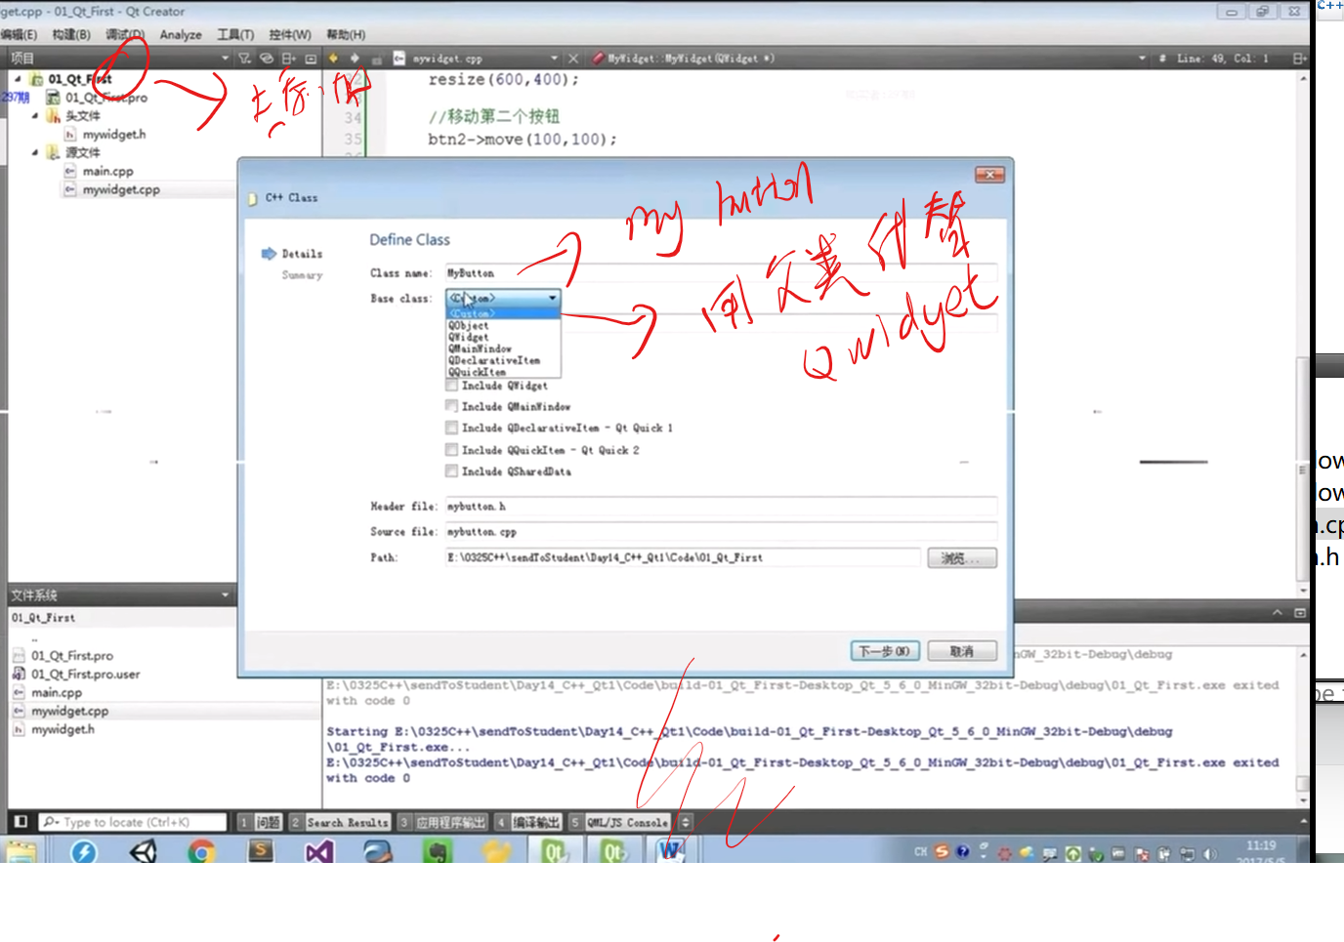The height and width of the screenshot is (942, 1344).
Task: Click the link-with-editor icon in Projects panel
Action: 267,59
